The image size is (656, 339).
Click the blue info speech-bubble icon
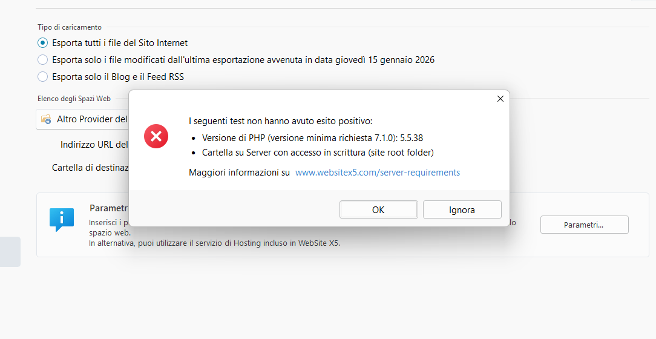click(61, 219)
